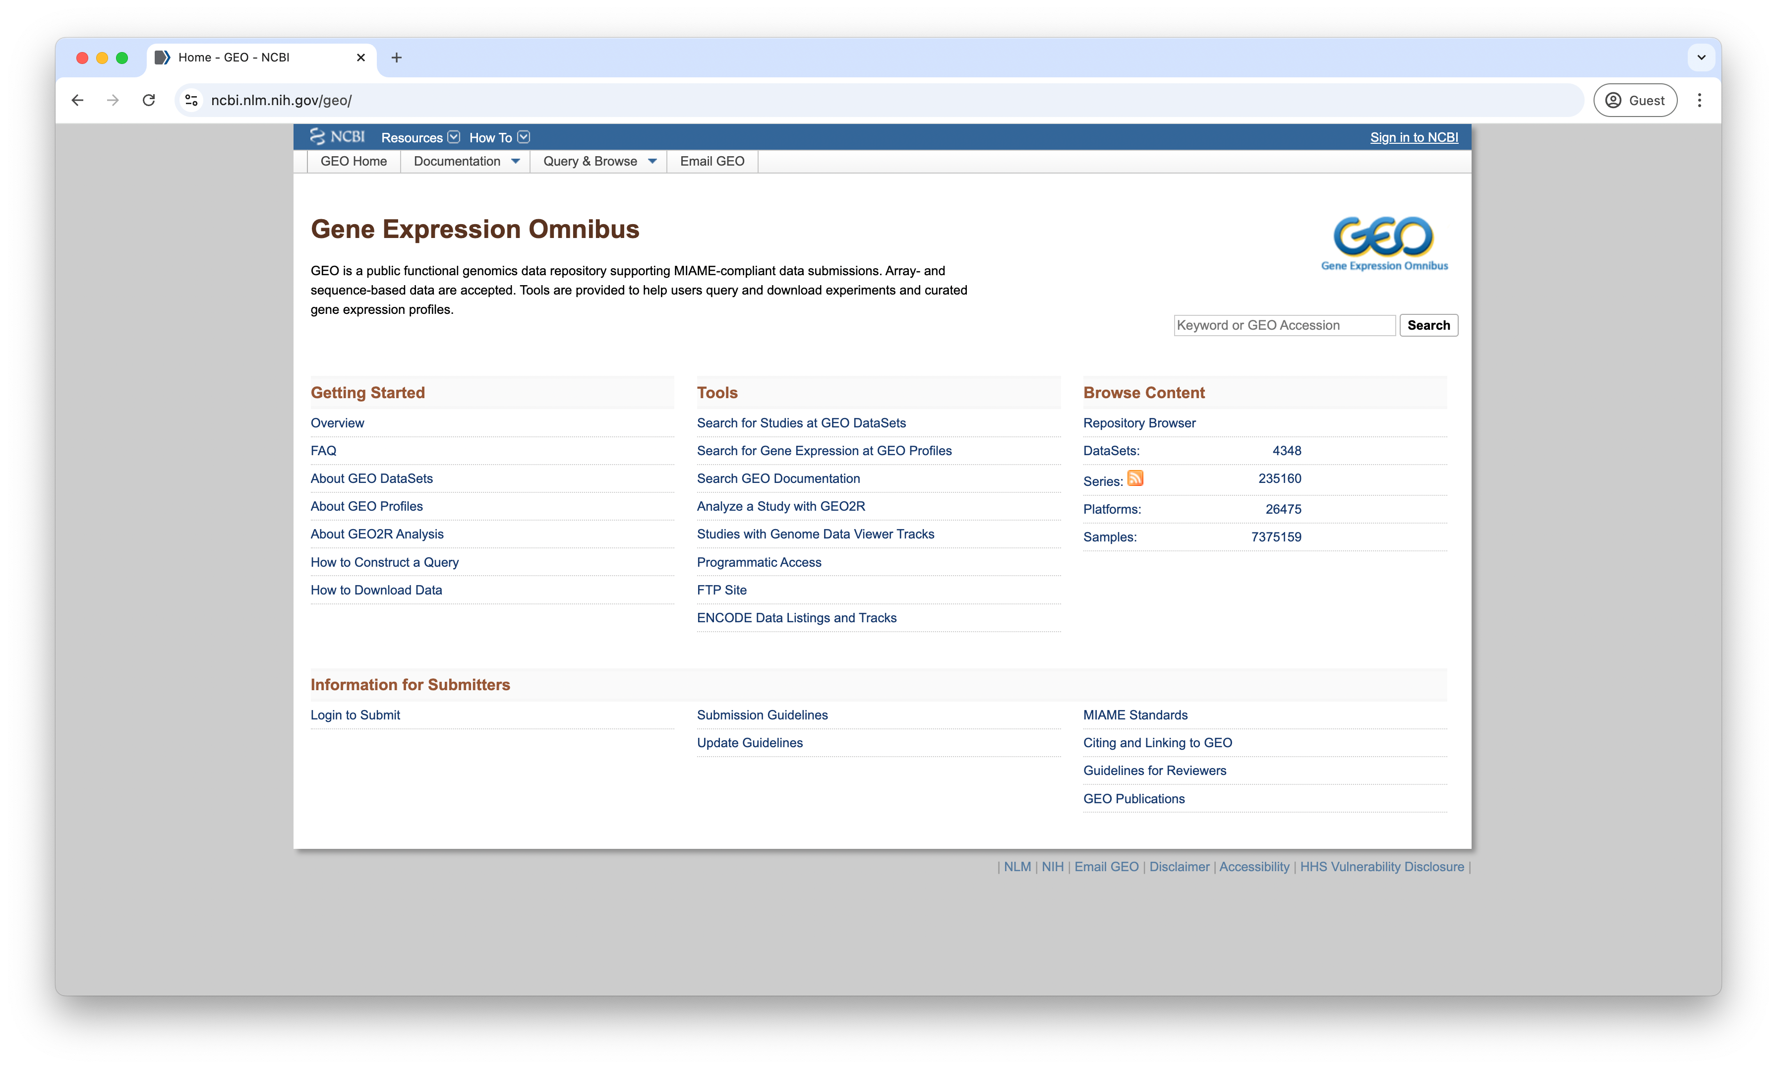
Task: Open Login to Submit link
Action: [355, 715]
